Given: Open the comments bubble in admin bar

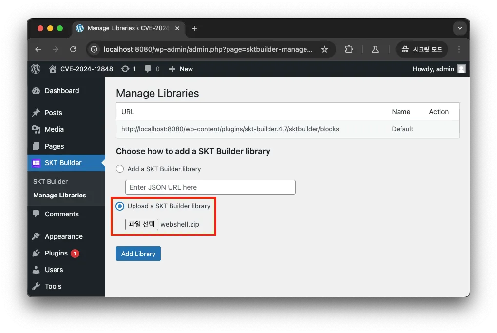Looking at the screenshot, I should 152,69.
